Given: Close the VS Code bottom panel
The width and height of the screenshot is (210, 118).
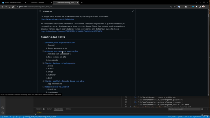Looking at the screenshot, I should (208, 109).
